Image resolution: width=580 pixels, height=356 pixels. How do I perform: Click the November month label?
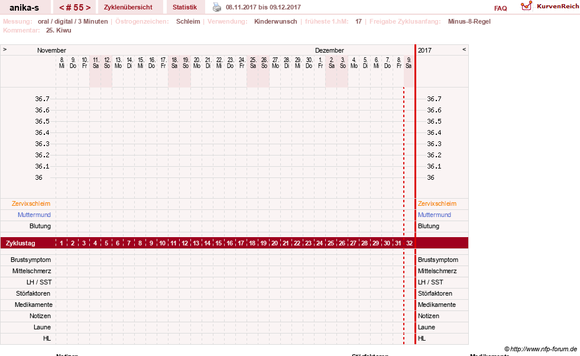51,50
